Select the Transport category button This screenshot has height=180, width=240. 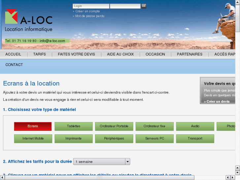tap(195, 139)
